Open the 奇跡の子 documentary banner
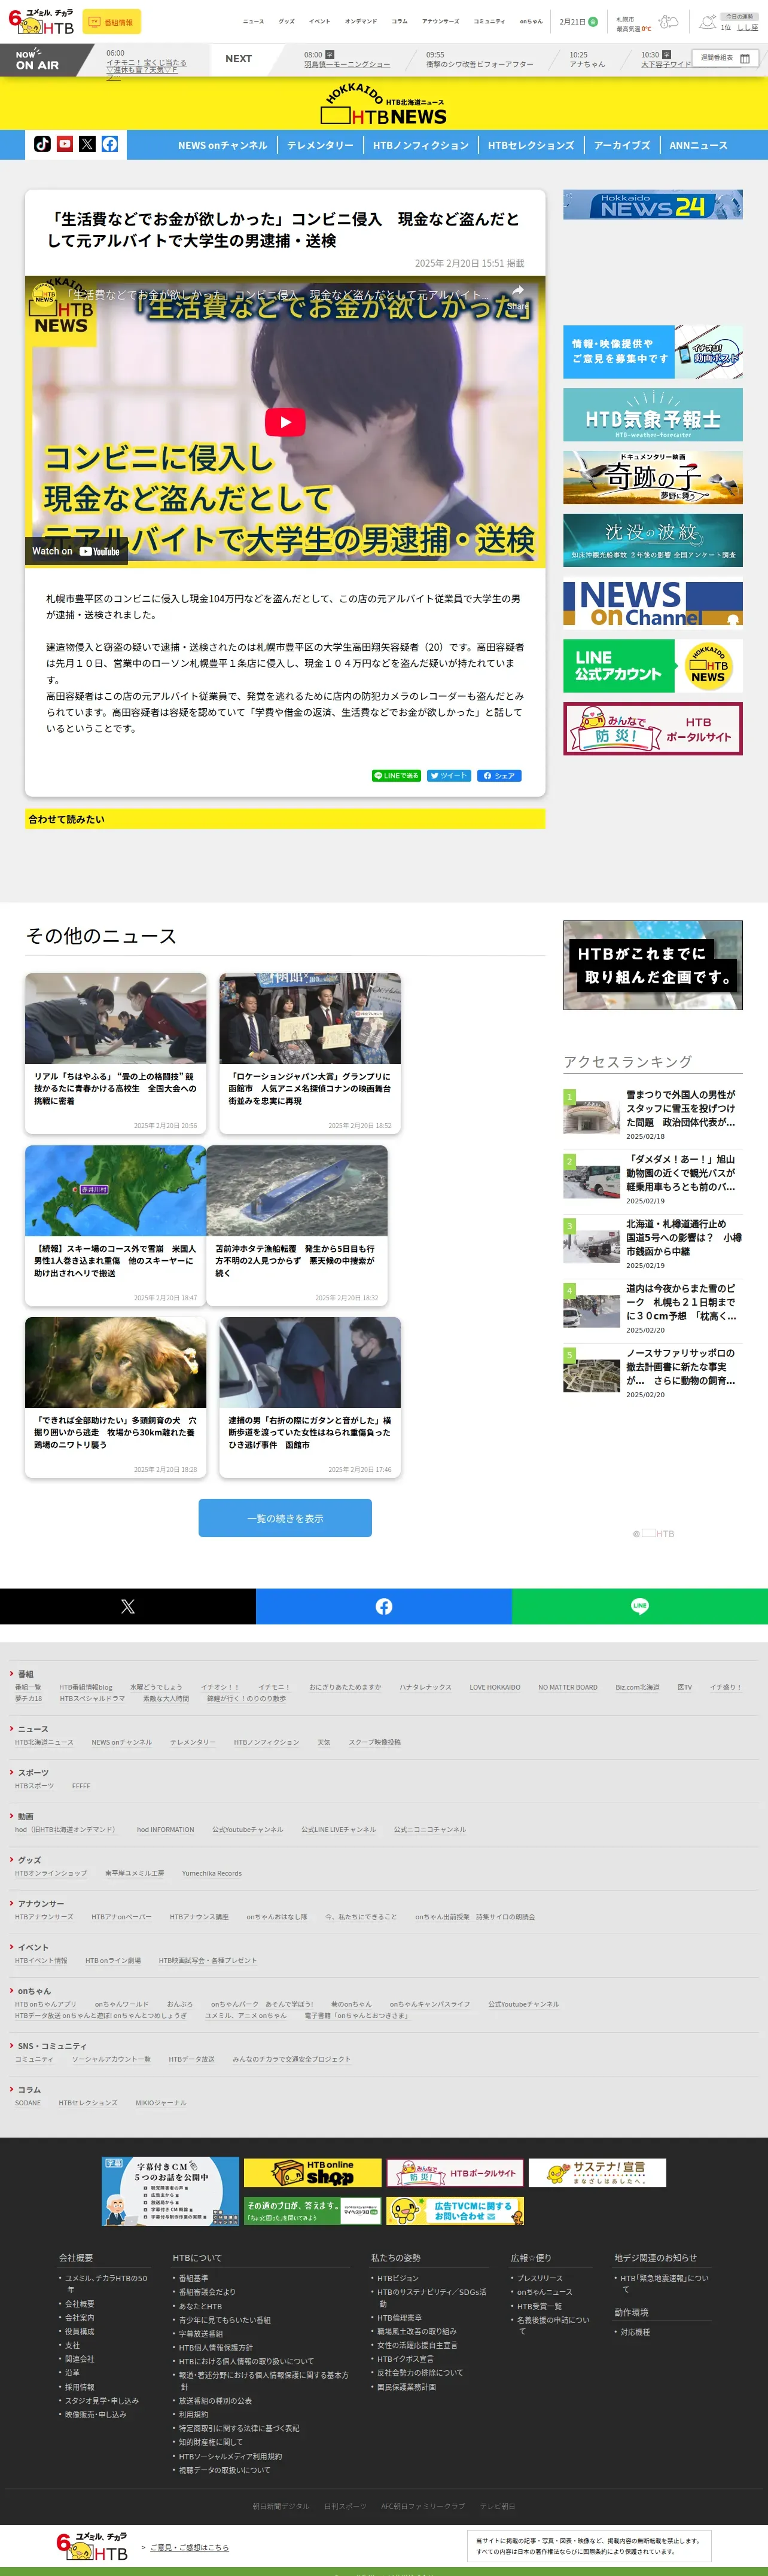 pyautogui.click(x=653, y=477)
